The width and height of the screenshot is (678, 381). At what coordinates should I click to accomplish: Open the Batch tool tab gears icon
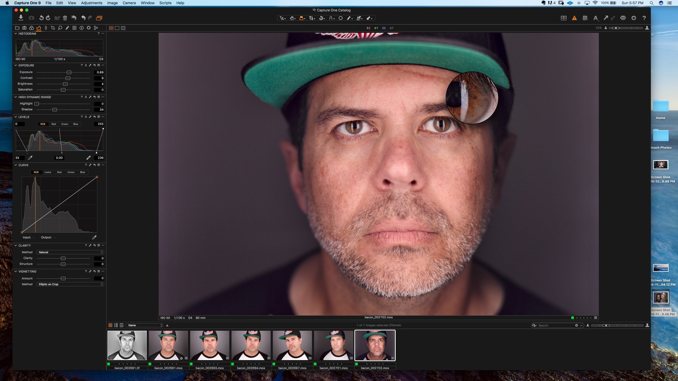[x=96, y=28]
